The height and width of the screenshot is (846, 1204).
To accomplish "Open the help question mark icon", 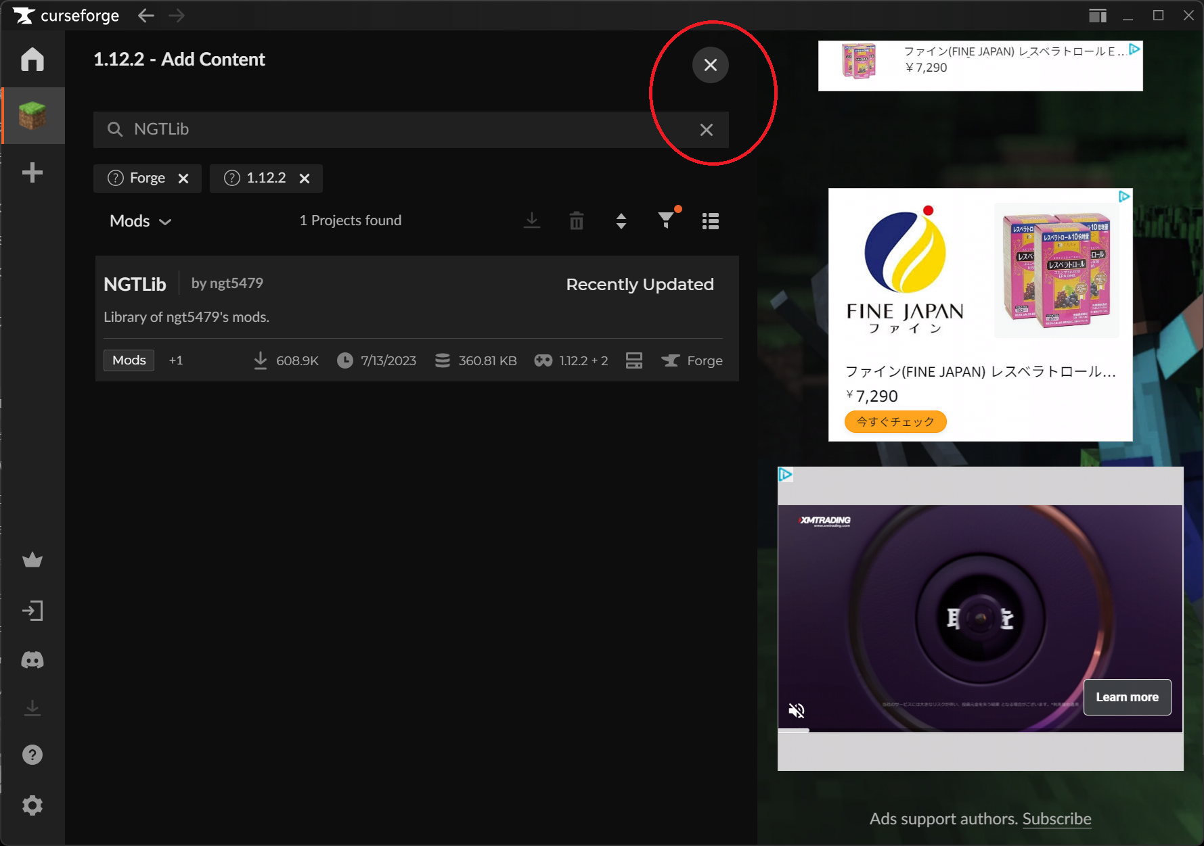I will [x=32, y=755].
